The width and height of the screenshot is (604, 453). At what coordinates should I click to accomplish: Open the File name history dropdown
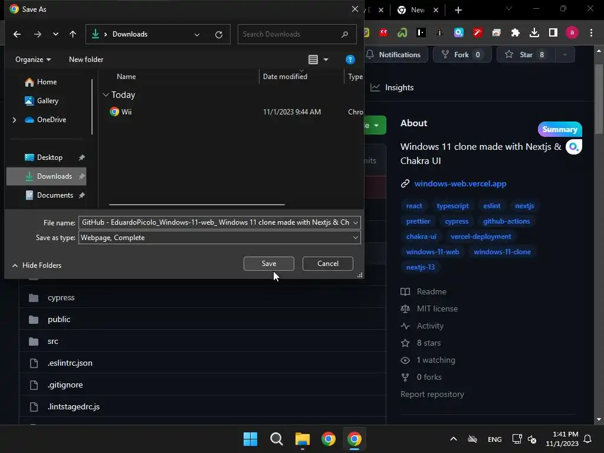[x=356, y=222]
